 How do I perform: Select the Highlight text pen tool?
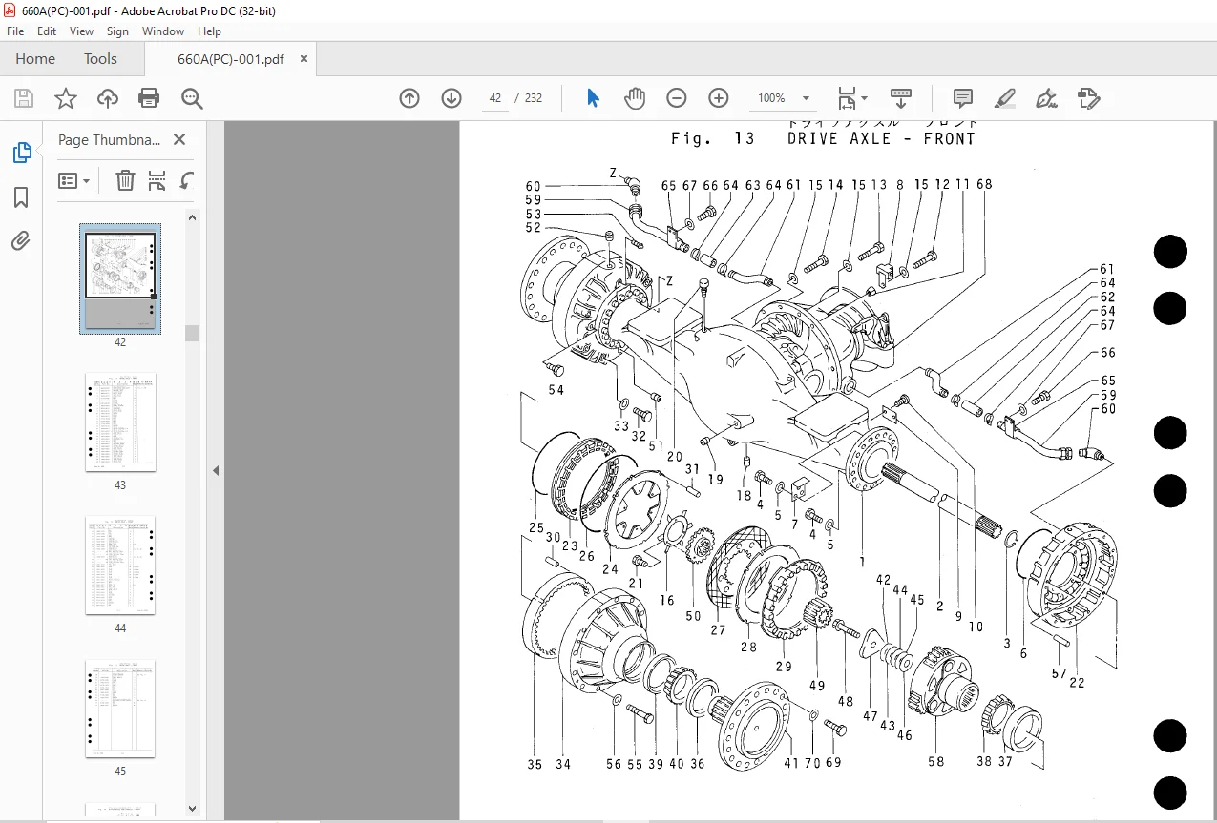pos(1004,98)
